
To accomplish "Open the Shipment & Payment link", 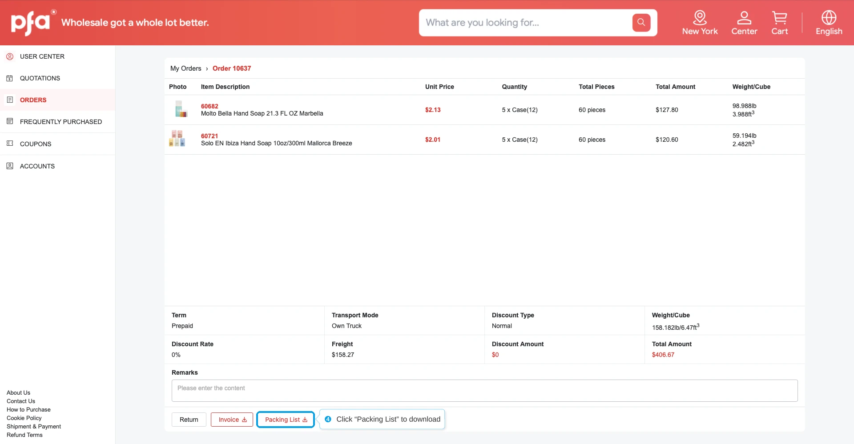I will point(34,427).
